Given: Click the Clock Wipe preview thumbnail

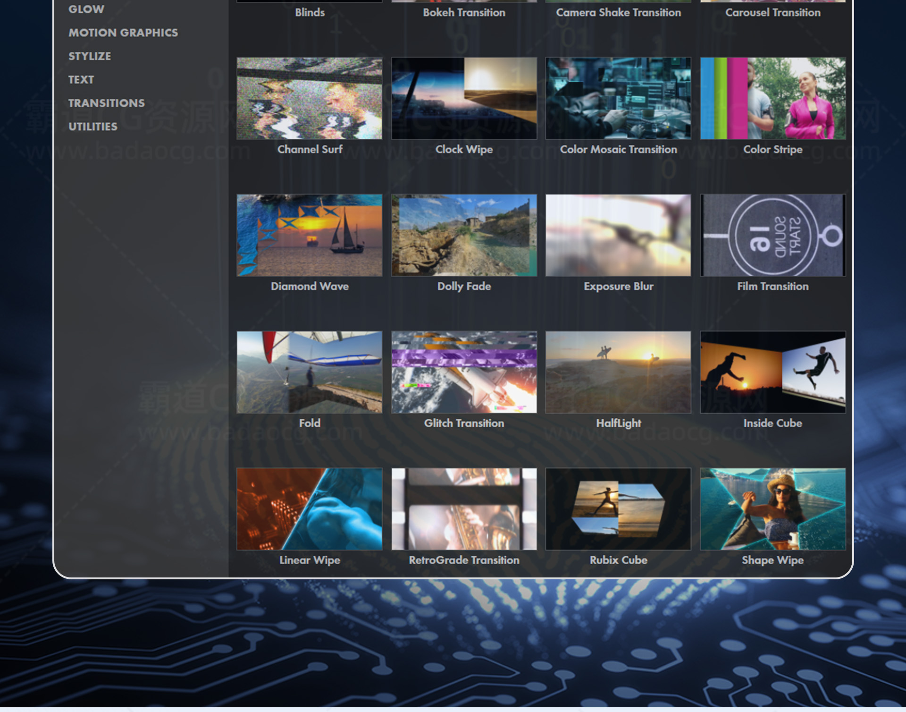Looking at the screenshot, I should 464,98.
